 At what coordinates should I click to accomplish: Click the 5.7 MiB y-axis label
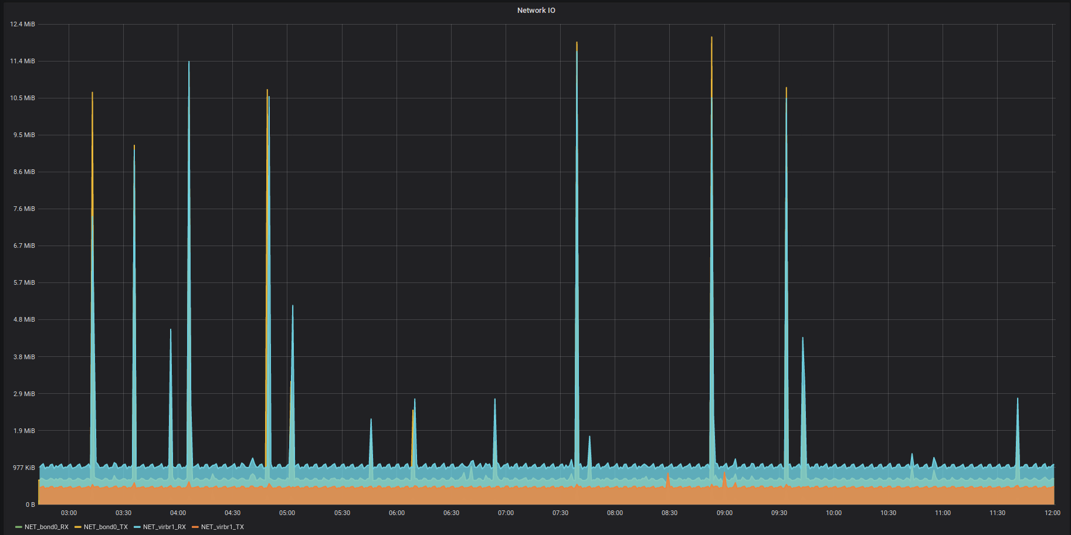coord(24,282)
